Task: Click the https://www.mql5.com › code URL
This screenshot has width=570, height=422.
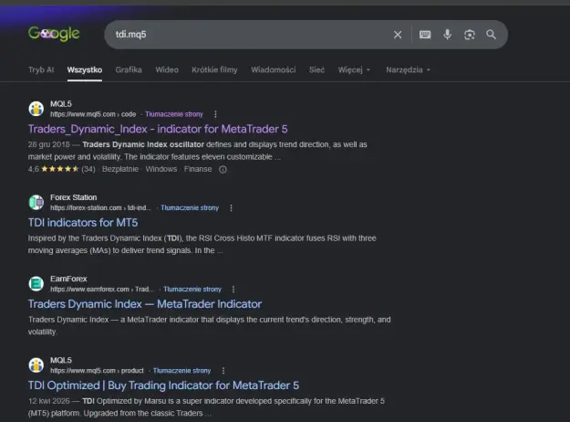Action: click(93, 114)
